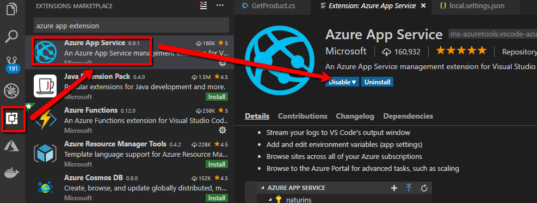
Task: Click 'Browse to the Azure Portal for advanced tasks' text
Action: tap(363, 168)
